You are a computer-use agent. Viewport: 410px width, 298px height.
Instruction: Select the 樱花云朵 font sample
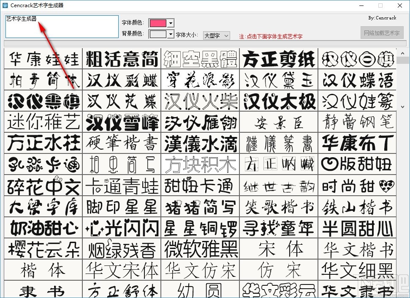click(43, 249)
